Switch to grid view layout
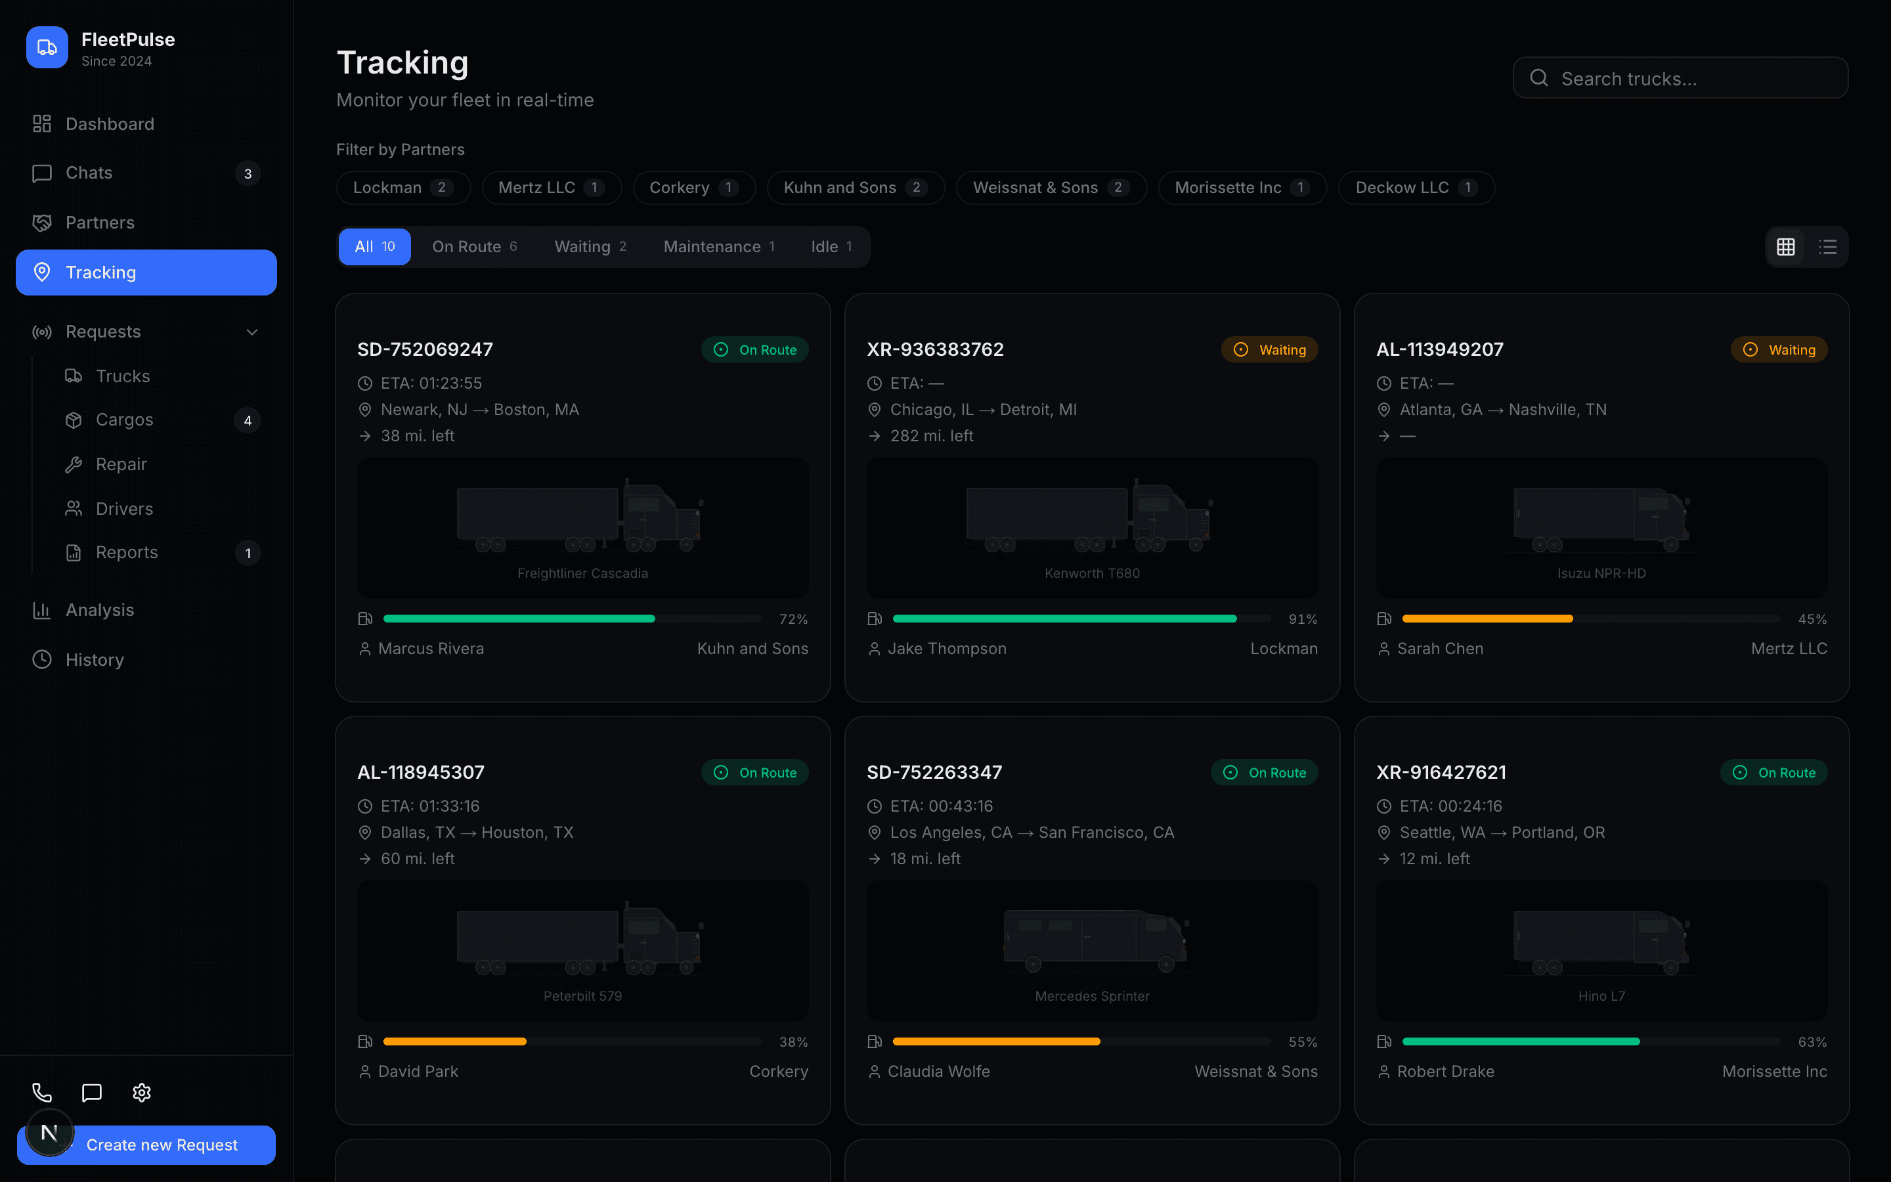Viewport: 1891px width, 1182px height. [1785, 247]
